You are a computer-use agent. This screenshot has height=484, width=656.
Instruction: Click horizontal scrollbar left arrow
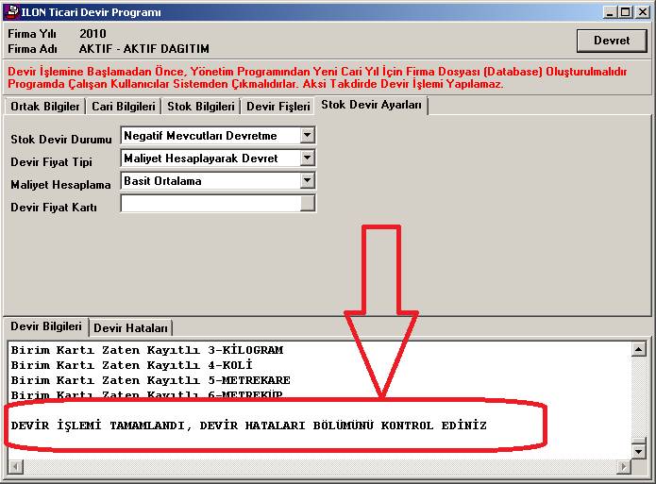[15, 466]
